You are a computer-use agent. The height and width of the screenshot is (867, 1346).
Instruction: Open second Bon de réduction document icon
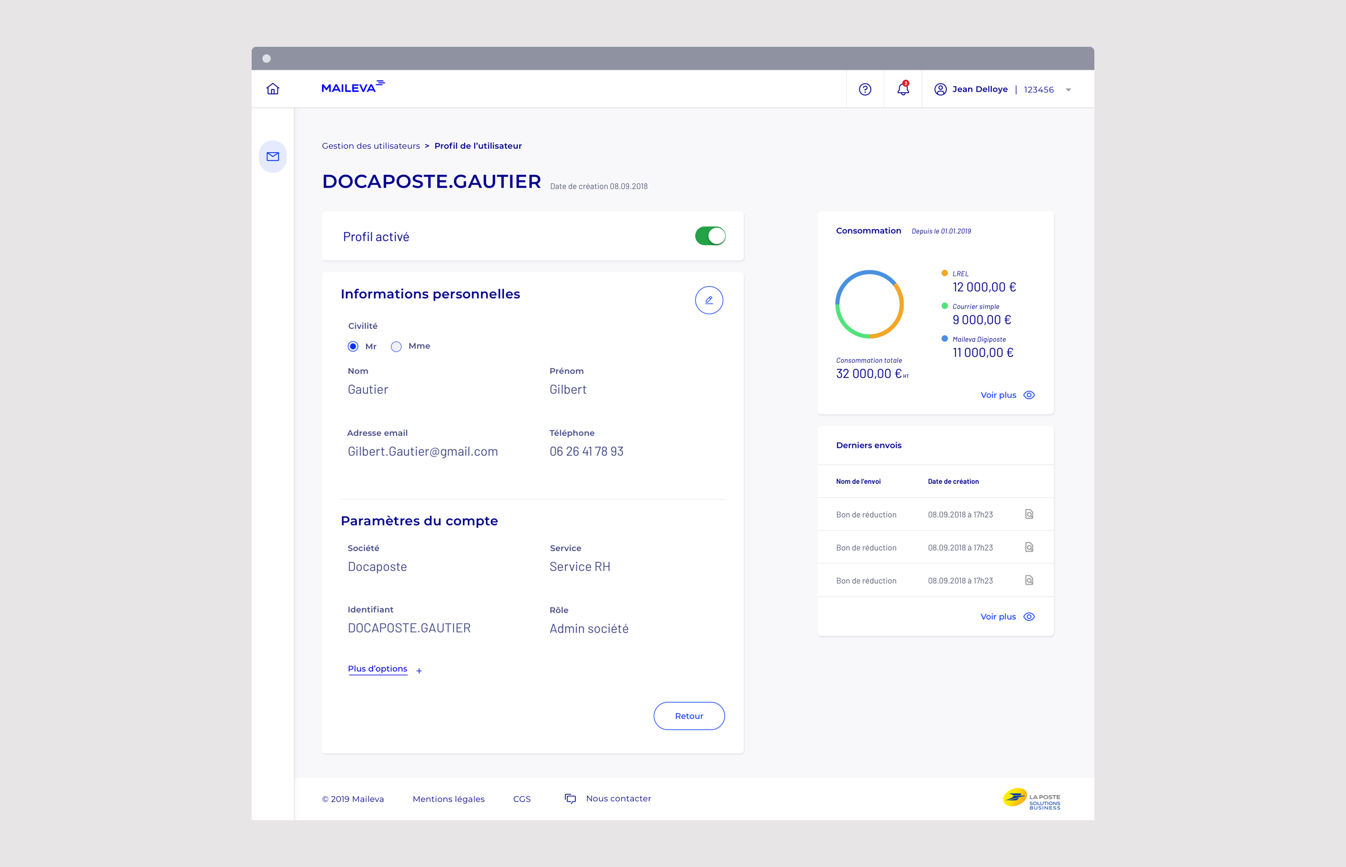(1029, 548)
